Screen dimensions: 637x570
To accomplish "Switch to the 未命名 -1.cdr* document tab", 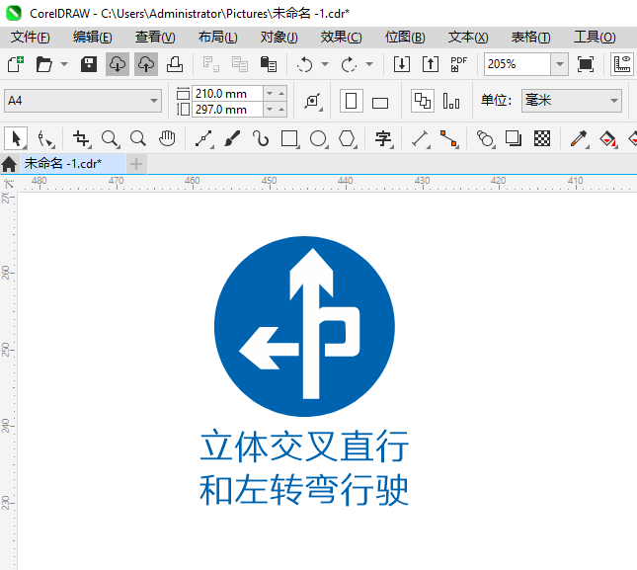I will click(x=72, y=164).
